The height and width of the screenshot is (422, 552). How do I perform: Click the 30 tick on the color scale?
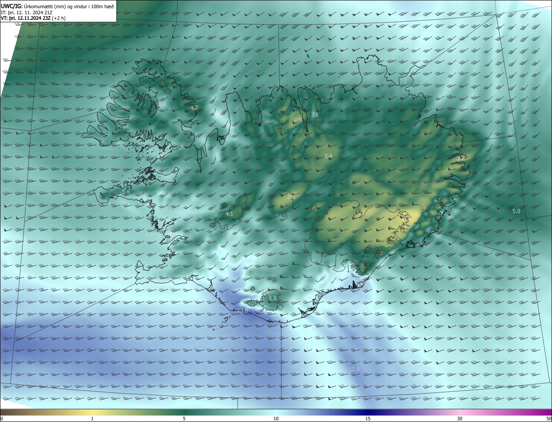point(460,419)
